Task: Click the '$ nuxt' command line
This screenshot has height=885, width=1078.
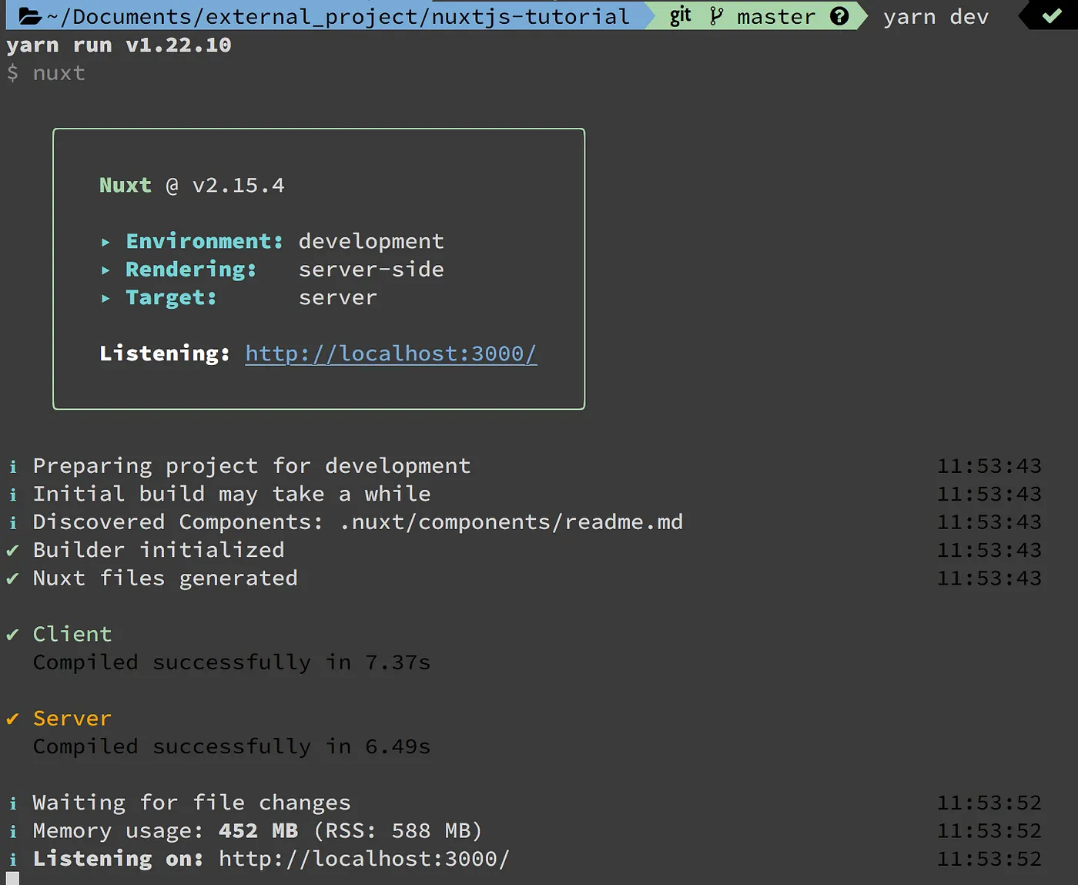Action: [46, 73]
